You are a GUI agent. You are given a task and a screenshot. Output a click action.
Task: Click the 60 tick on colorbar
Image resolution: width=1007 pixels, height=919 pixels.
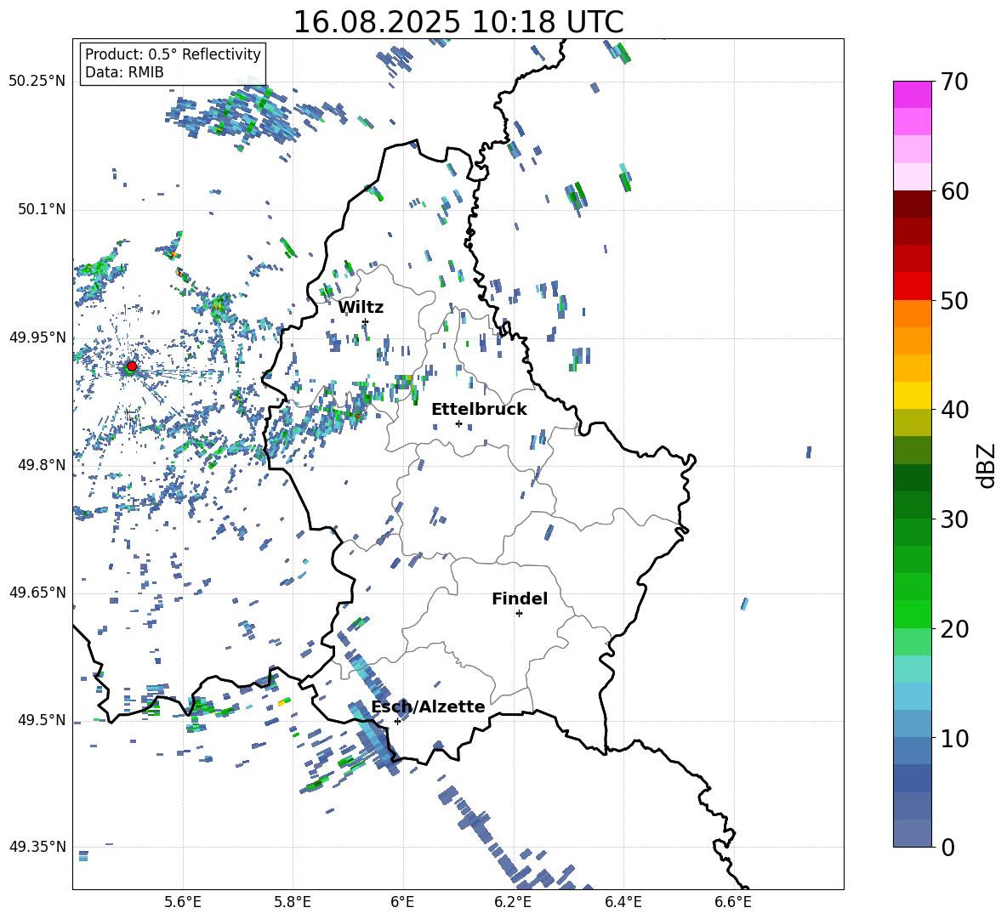pyautogui.click(x=954, y=191)
